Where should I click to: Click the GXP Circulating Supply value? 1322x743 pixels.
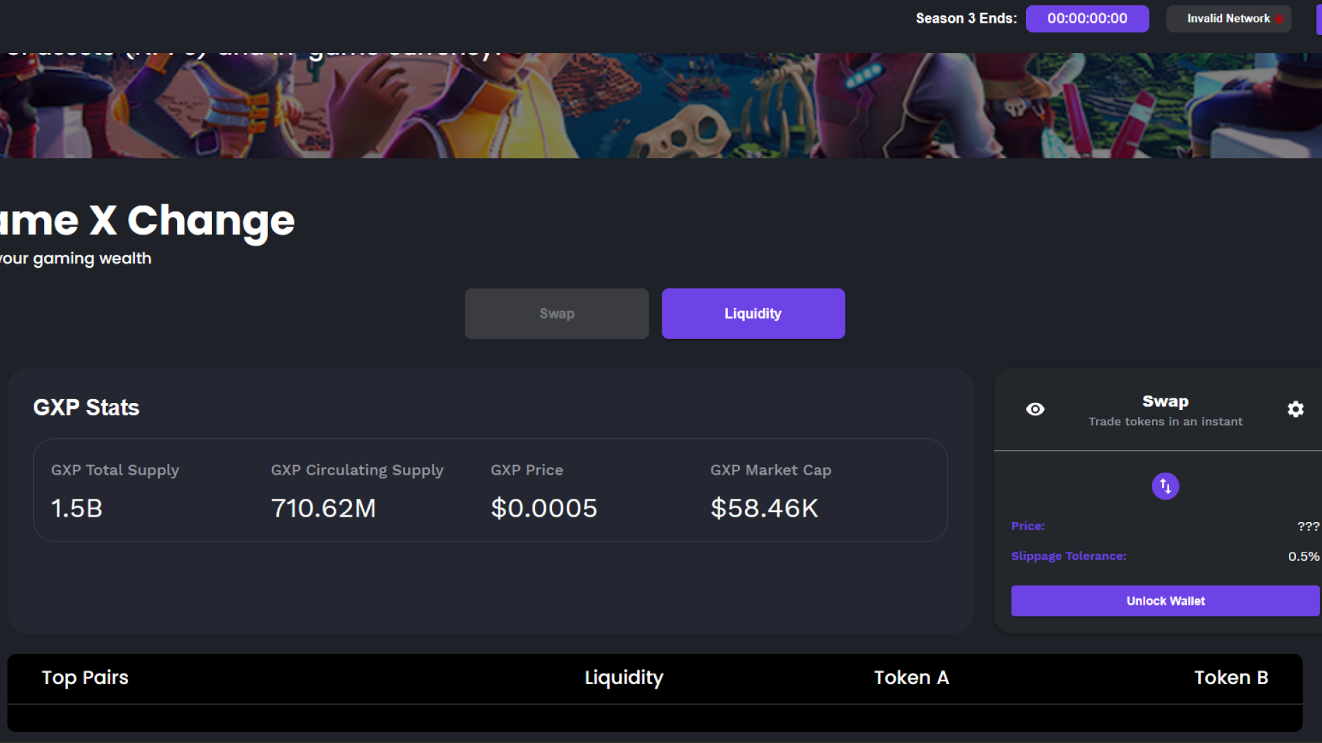pyautogui.click(x=324, y=508)
